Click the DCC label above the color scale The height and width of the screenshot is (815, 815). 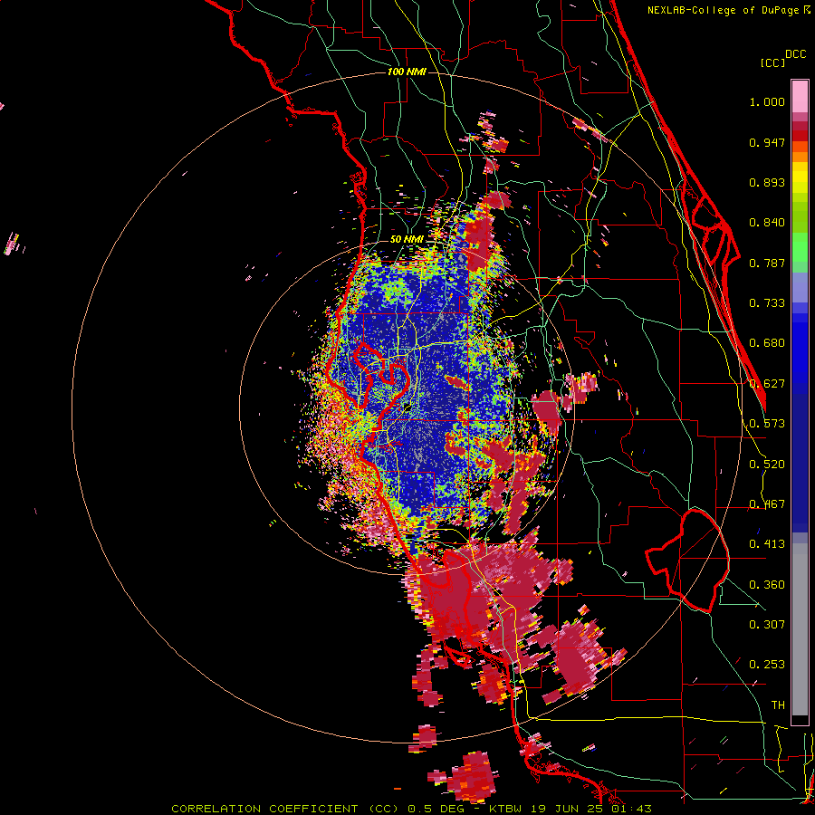click(795, 54)
